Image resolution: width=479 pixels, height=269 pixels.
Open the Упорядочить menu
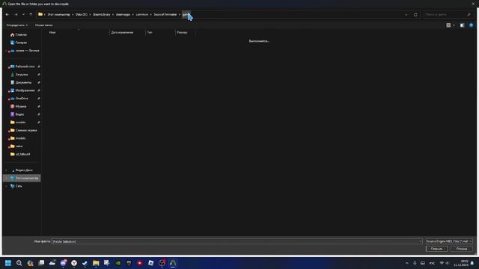[17, 25]
